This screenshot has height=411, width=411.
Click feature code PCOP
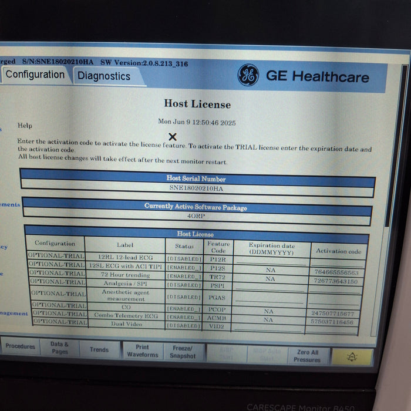[217, 309]
